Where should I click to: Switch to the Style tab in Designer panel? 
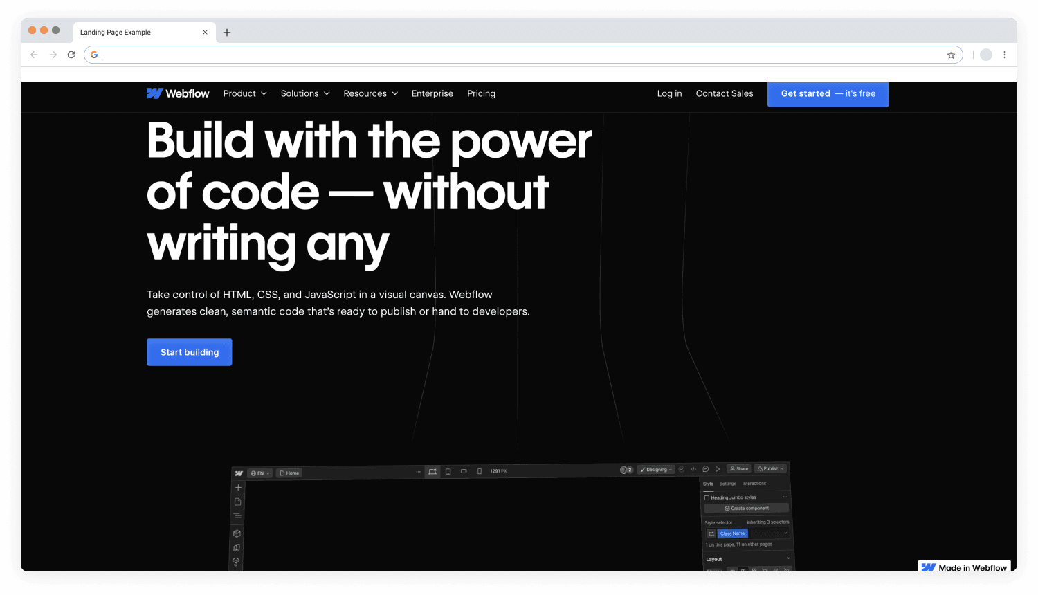coord(708,484)
